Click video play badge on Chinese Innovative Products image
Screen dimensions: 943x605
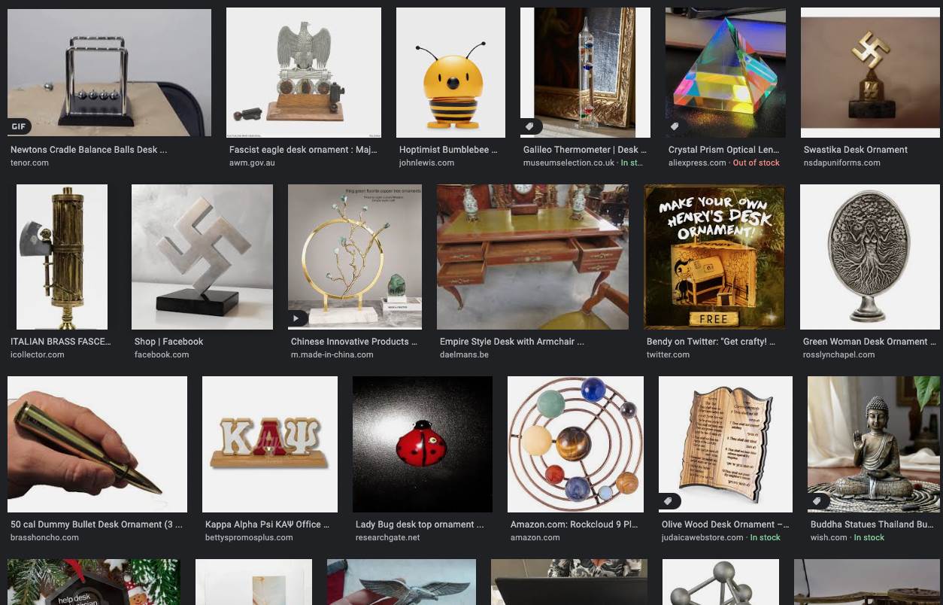297,318
